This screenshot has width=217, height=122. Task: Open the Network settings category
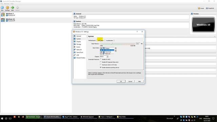80,50
